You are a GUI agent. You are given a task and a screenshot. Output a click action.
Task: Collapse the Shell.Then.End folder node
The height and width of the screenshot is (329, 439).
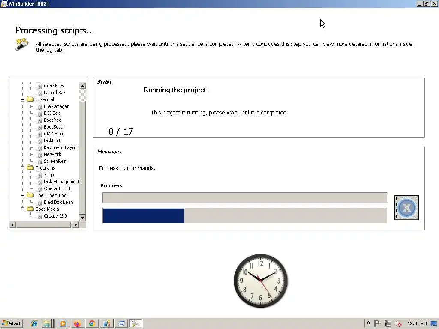(22, 195)
